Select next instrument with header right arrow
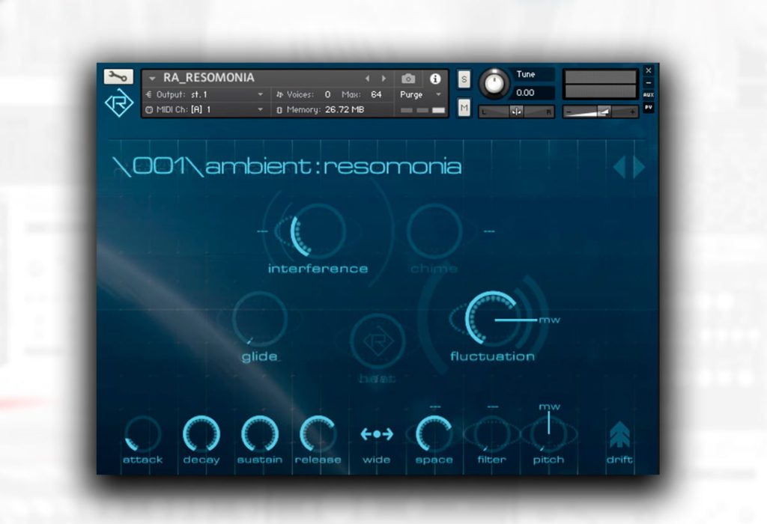 coord(384,78)
